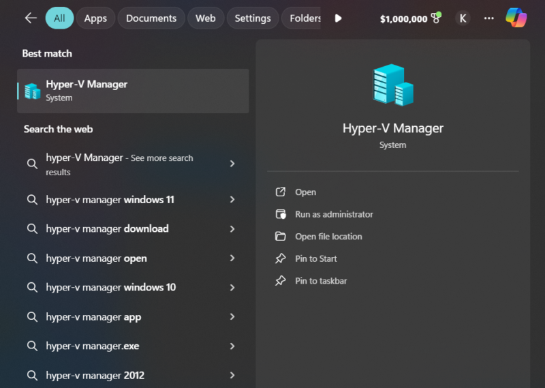Image resolution: width=545 pixels, height=388 pixels.
Task: Click Open in the details pane
Action: [x=305, y=192]
